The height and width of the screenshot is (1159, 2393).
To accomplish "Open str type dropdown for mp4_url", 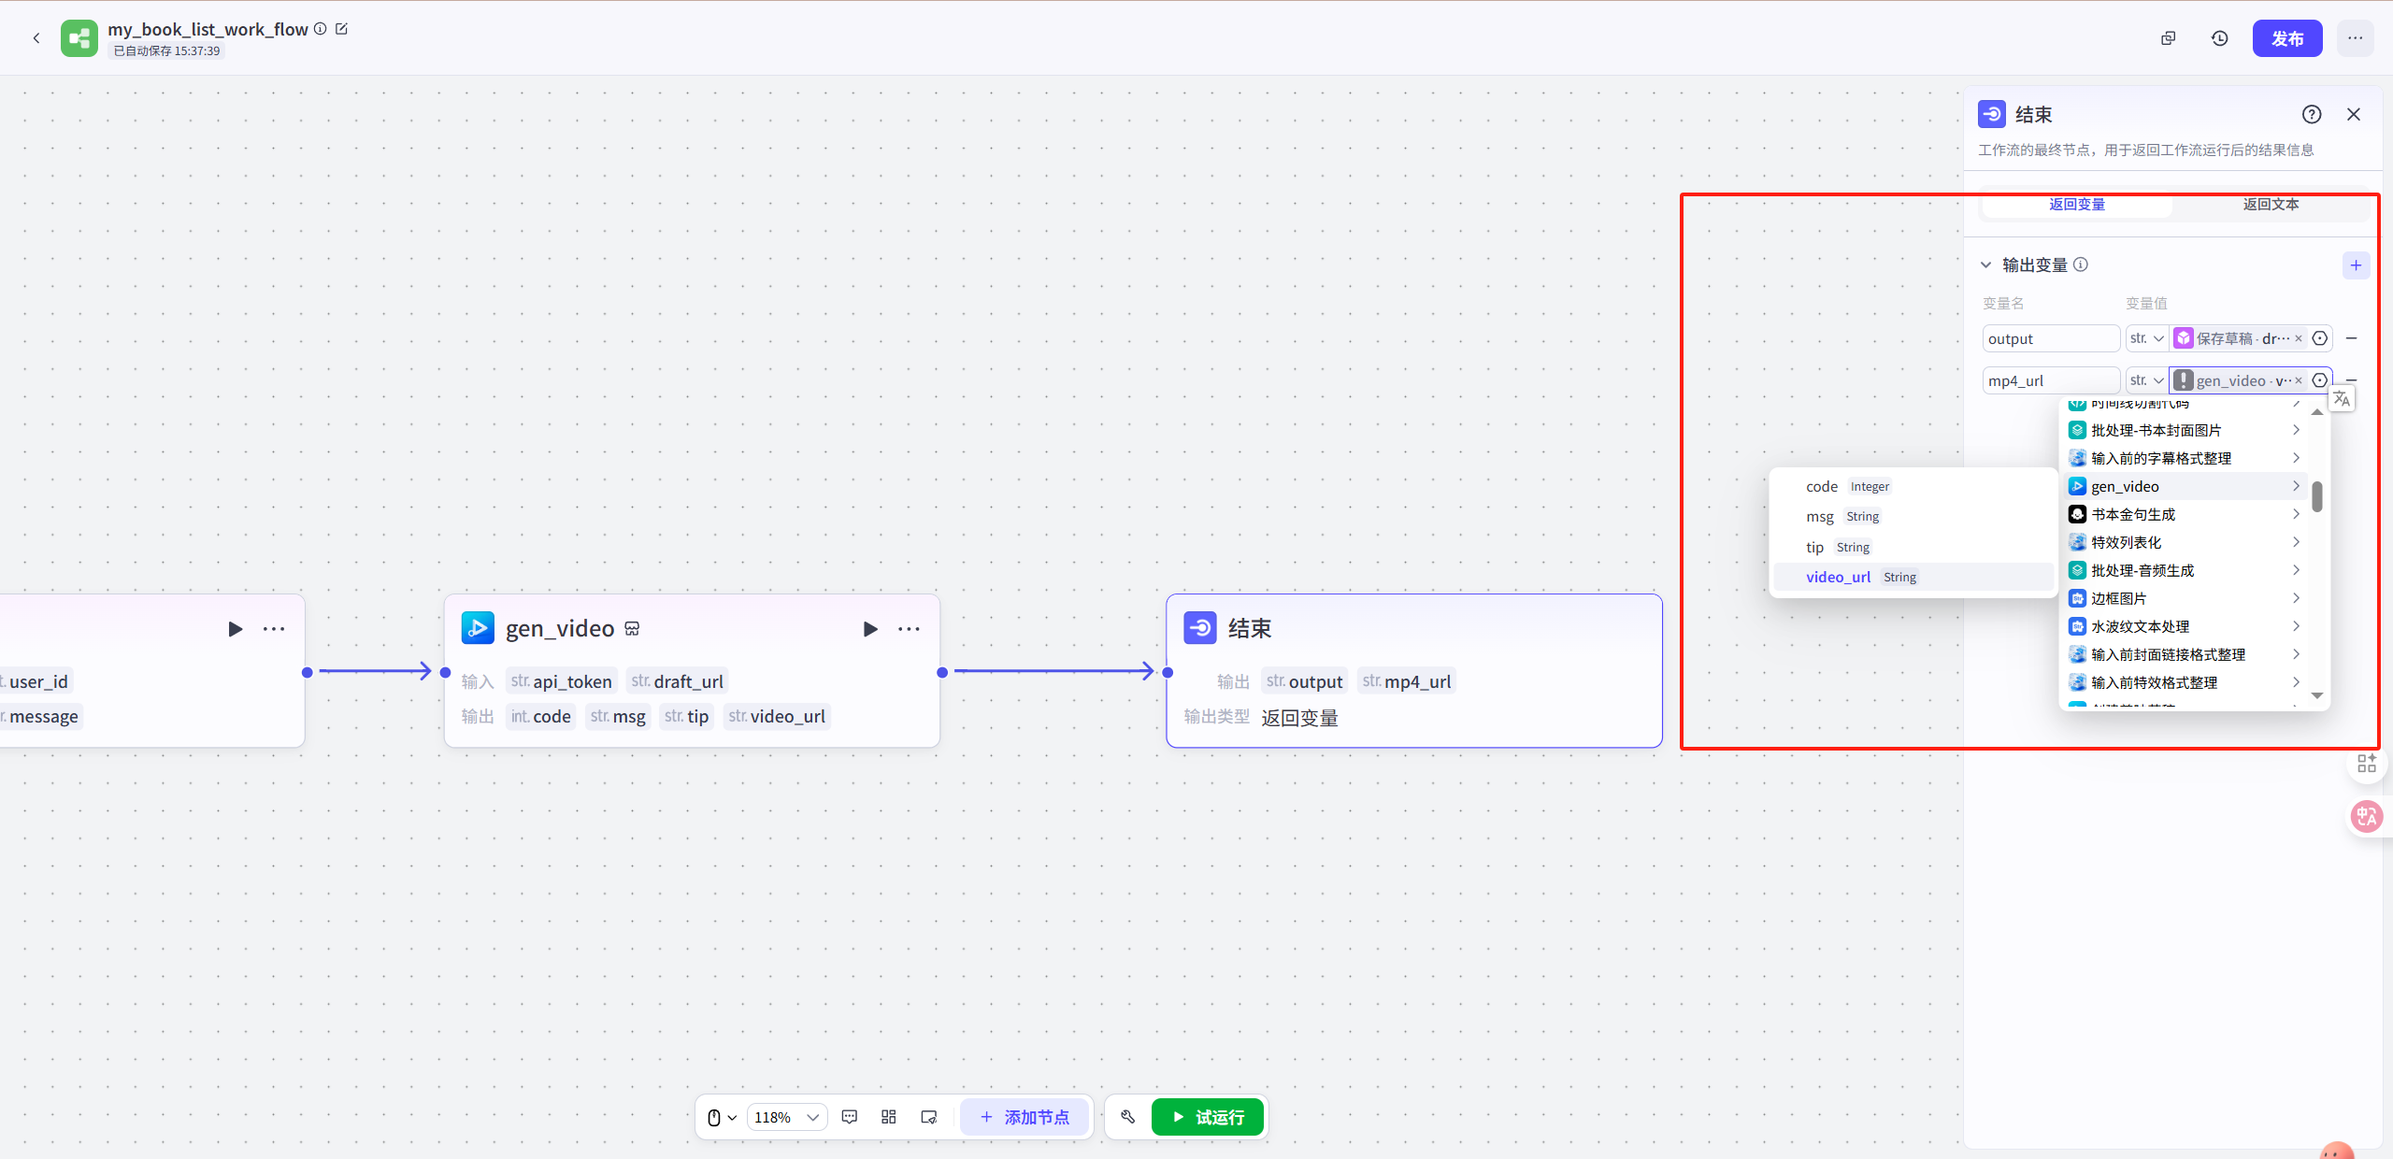I will (2146, 380).
